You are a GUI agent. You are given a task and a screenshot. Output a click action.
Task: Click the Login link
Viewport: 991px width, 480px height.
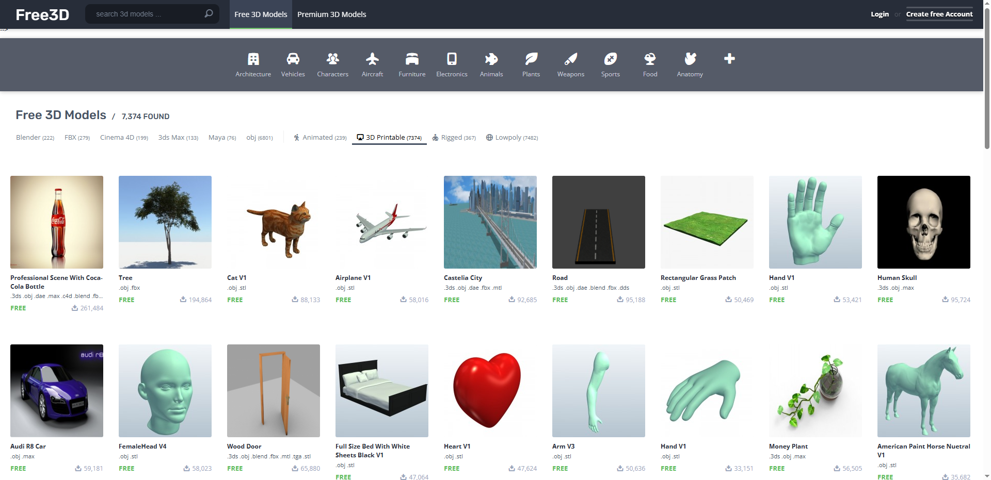coord(880,14)
